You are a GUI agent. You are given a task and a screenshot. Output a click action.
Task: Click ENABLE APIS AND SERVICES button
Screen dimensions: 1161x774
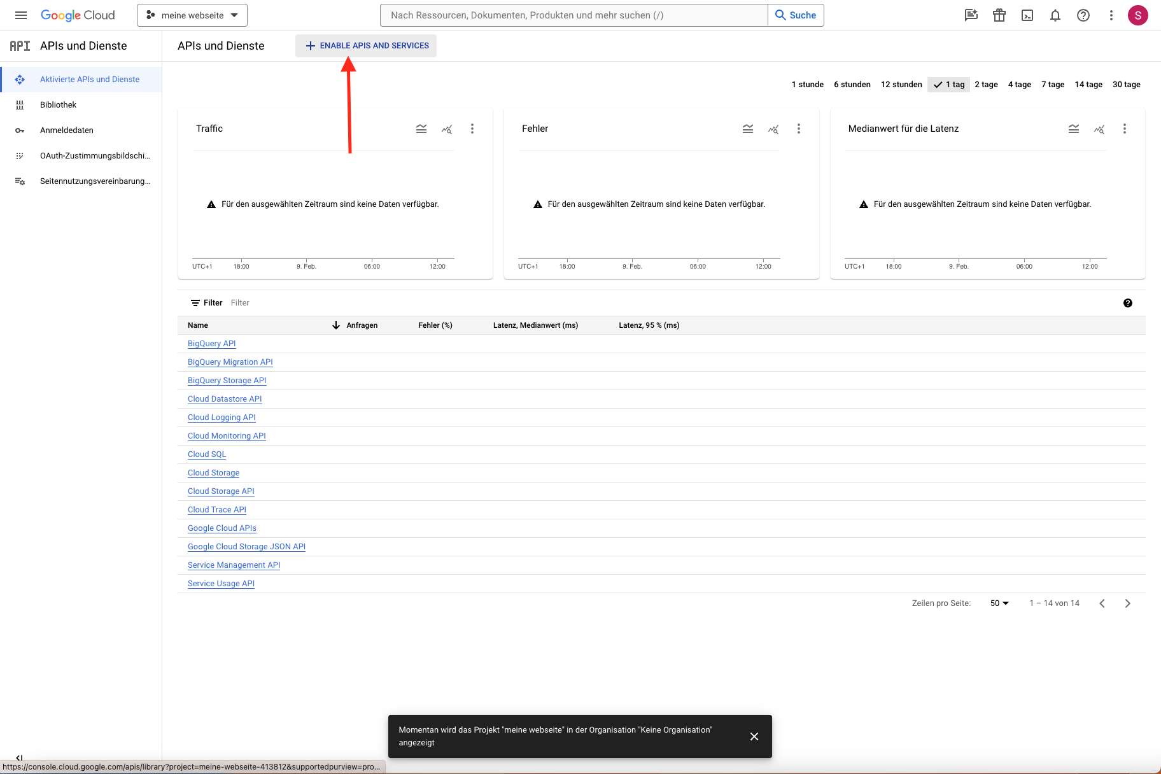point(366,46)
